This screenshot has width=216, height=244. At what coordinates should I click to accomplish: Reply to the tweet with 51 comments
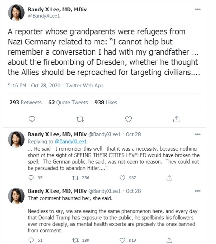pyautogui.click(x=31, y=240)
